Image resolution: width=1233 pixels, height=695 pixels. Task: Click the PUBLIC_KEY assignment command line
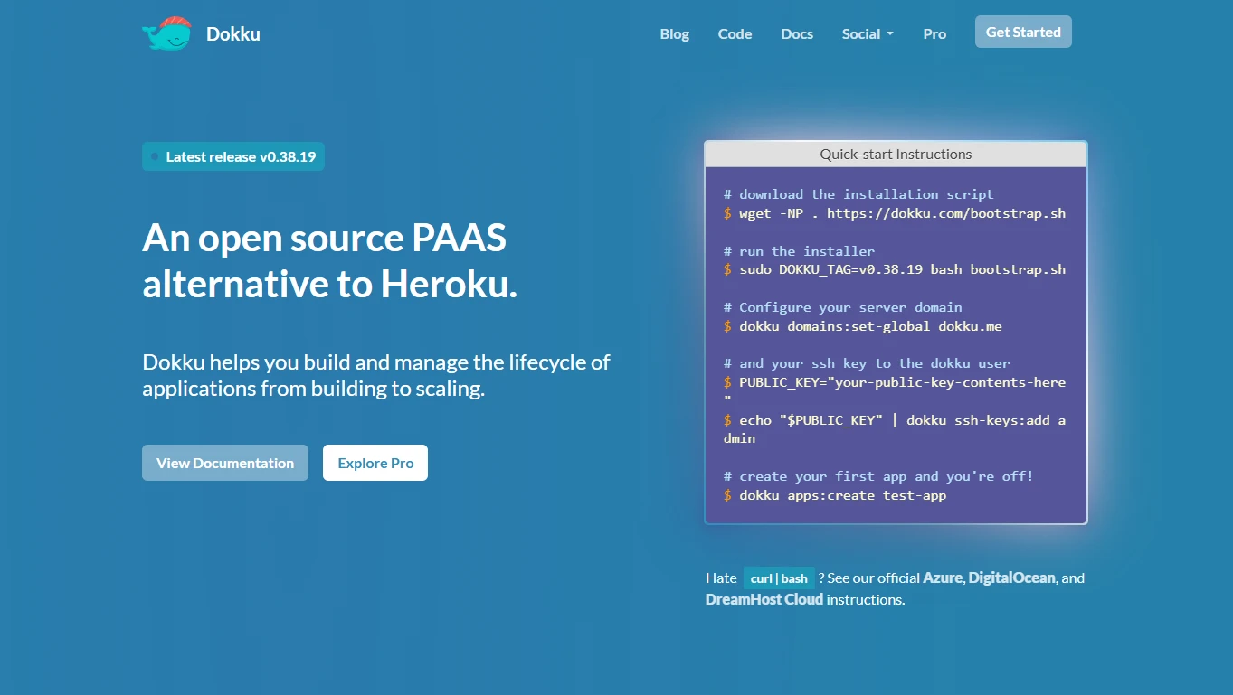point(895,391)
